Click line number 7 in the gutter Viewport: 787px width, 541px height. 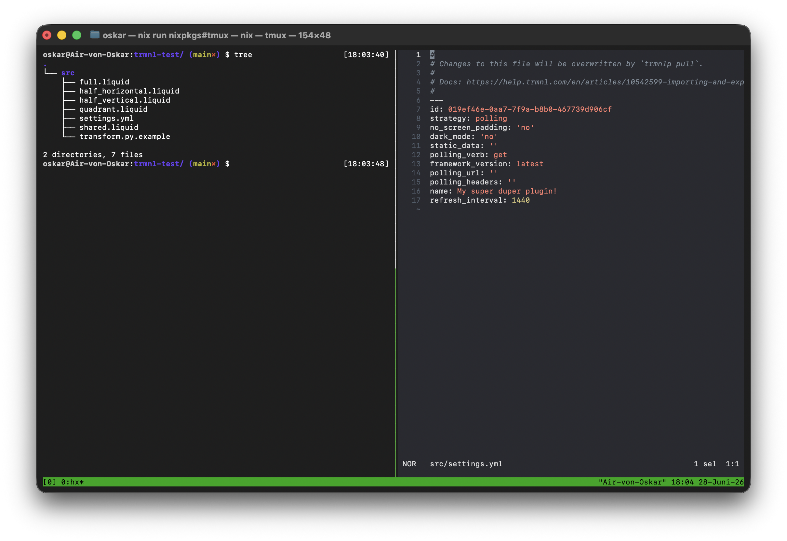click(x=418, y=109)
